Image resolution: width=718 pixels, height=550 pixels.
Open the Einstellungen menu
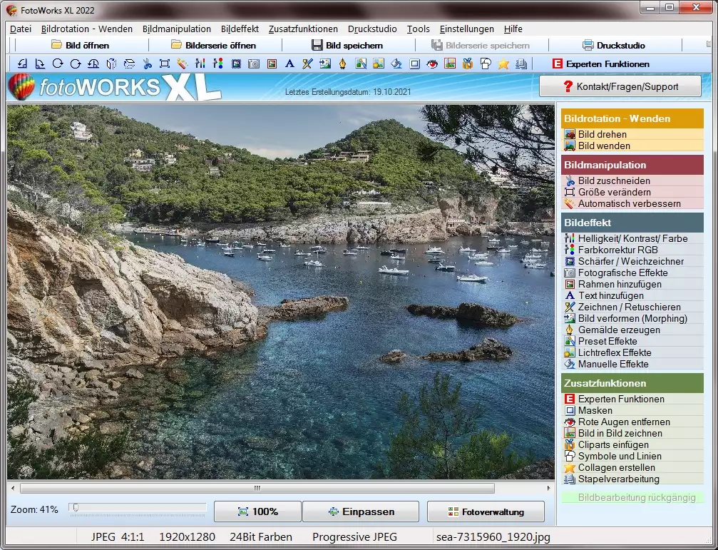coord(466,29)
